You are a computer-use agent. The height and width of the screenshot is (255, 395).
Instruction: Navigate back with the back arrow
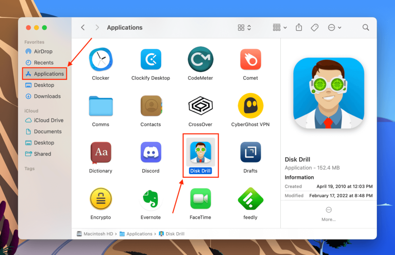tap(82, 27)
